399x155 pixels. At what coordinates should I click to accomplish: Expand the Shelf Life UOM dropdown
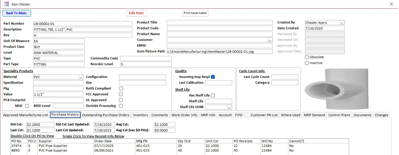229,107
